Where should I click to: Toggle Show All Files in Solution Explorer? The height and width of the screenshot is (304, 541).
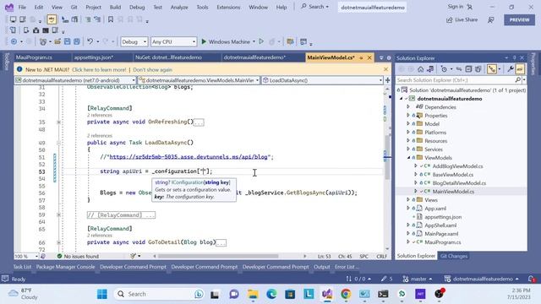click(x=478, y=69)
